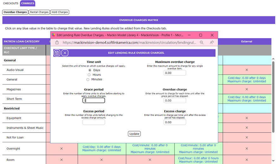Click the X in External Room cell
Image resolution: width=277 pixels, height=164 pixels.
[x=247, y=160]
